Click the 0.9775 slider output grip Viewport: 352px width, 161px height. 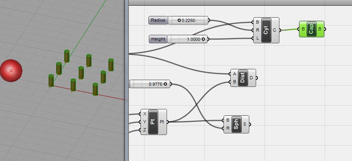pos(171,84)
